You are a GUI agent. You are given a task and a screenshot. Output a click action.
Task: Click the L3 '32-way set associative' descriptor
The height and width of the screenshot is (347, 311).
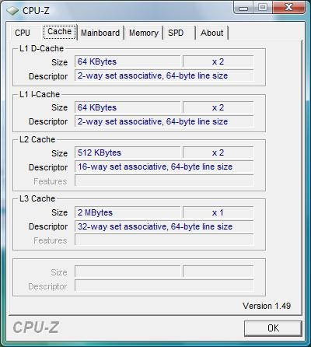164,226
